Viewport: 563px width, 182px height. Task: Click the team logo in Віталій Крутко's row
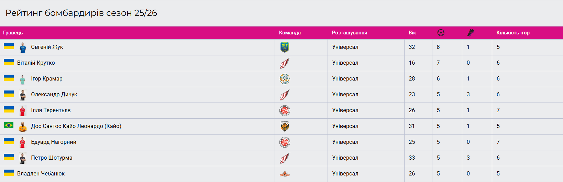pyautogui.click(x=285, y=63)
